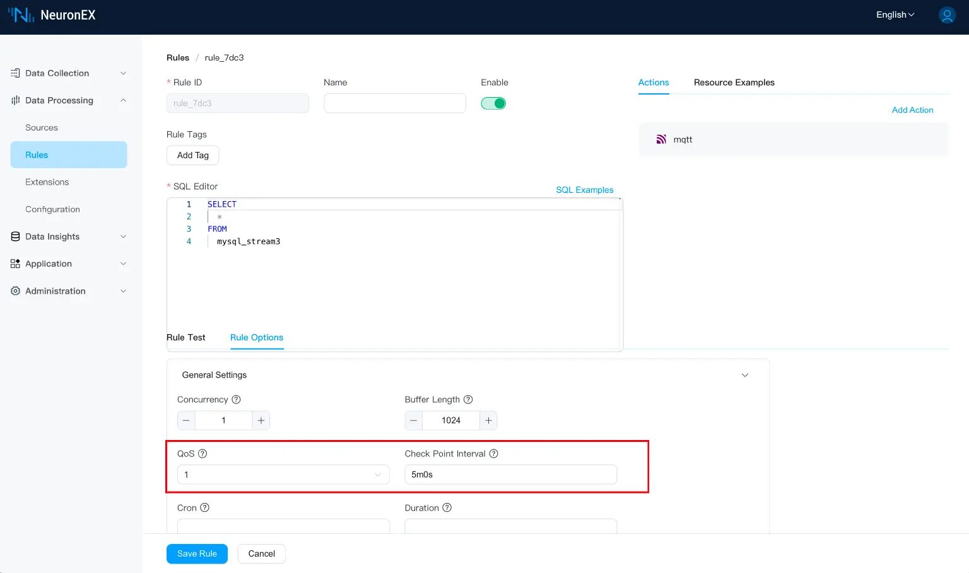
Task: Click the Save Rule button
Action: pos(197,553)
